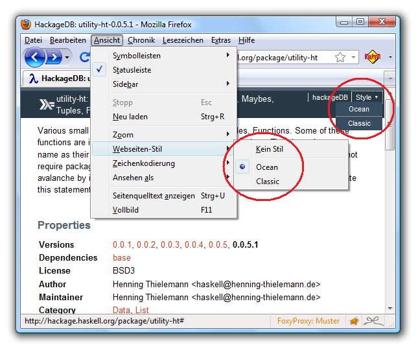
Task: Select Ocean in Webseiten-Stil submenu
Action: [x=291, y=167]
